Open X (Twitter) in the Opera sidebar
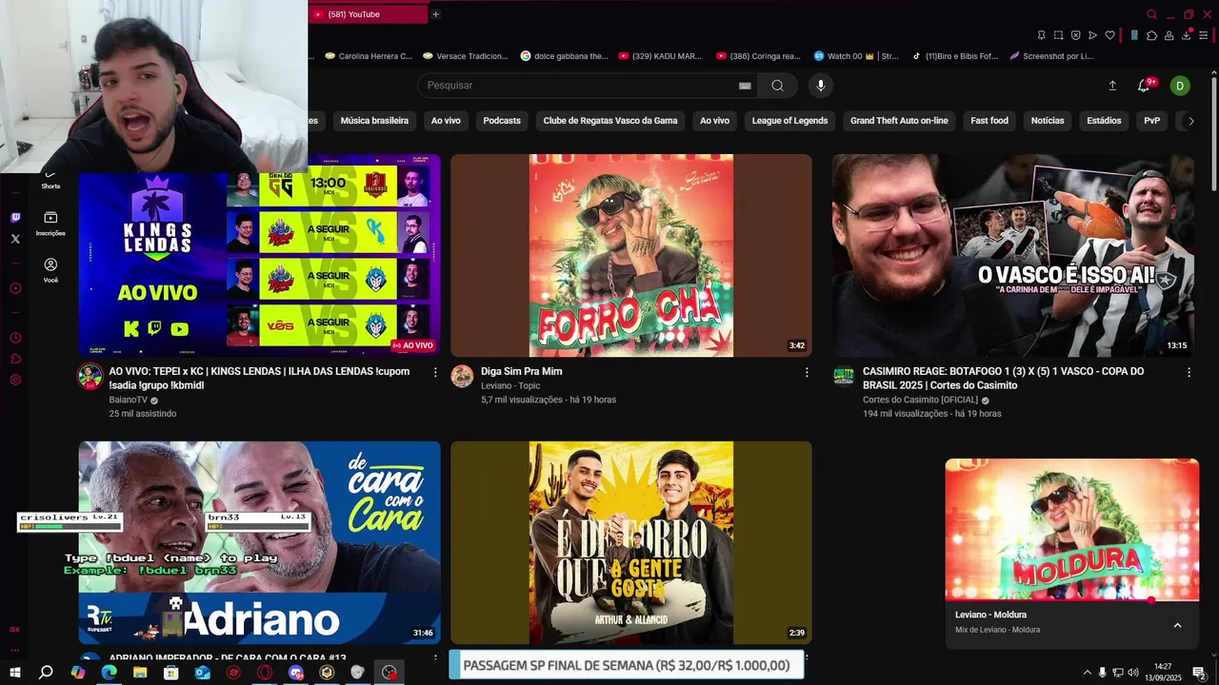The image size is (1219, 685). [15, 239]
